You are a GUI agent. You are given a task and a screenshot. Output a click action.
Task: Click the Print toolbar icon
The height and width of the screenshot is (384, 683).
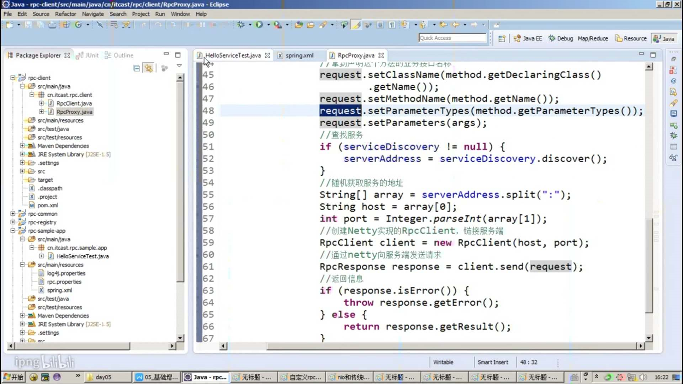pos(52,25)
